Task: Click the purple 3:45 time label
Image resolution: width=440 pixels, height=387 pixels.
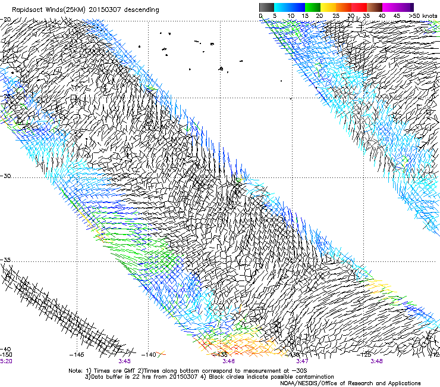Action: pyautogui.click(x=124, y=361)
